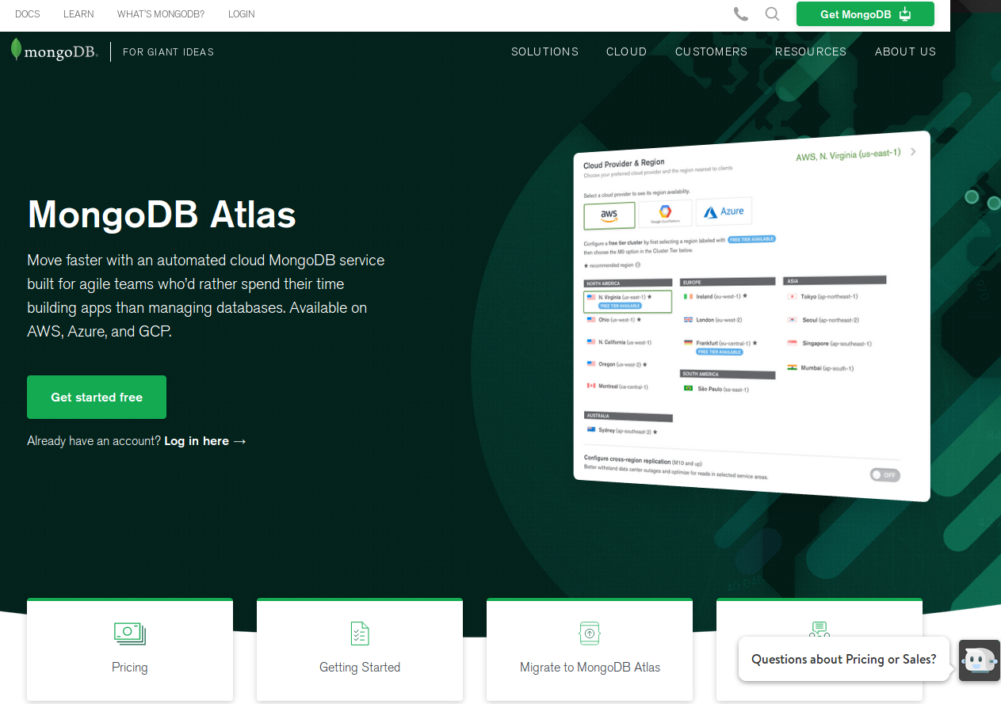Click AWS, N. Virginia (us-east-1) label
Screen dimensions: 1001x704
pyautogui.click(x=848, y=155)
